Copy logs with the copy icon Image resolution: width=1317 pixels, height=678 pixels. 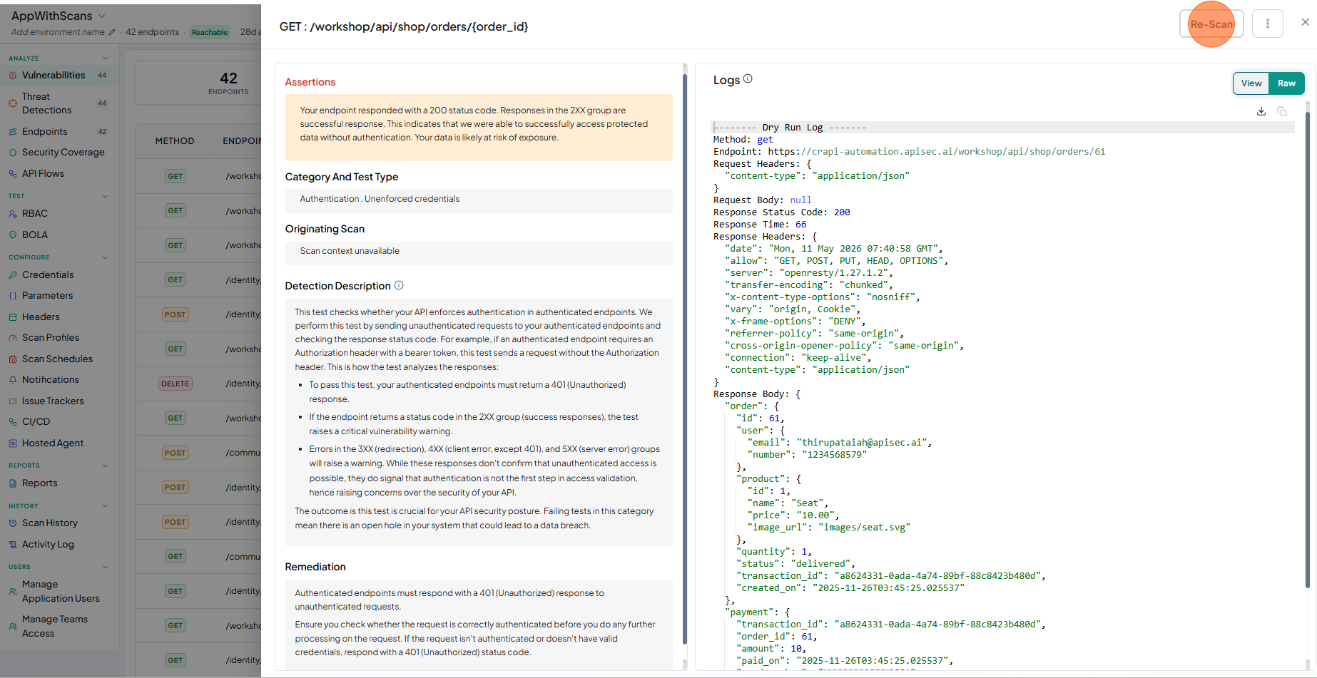coord(1282,111)
